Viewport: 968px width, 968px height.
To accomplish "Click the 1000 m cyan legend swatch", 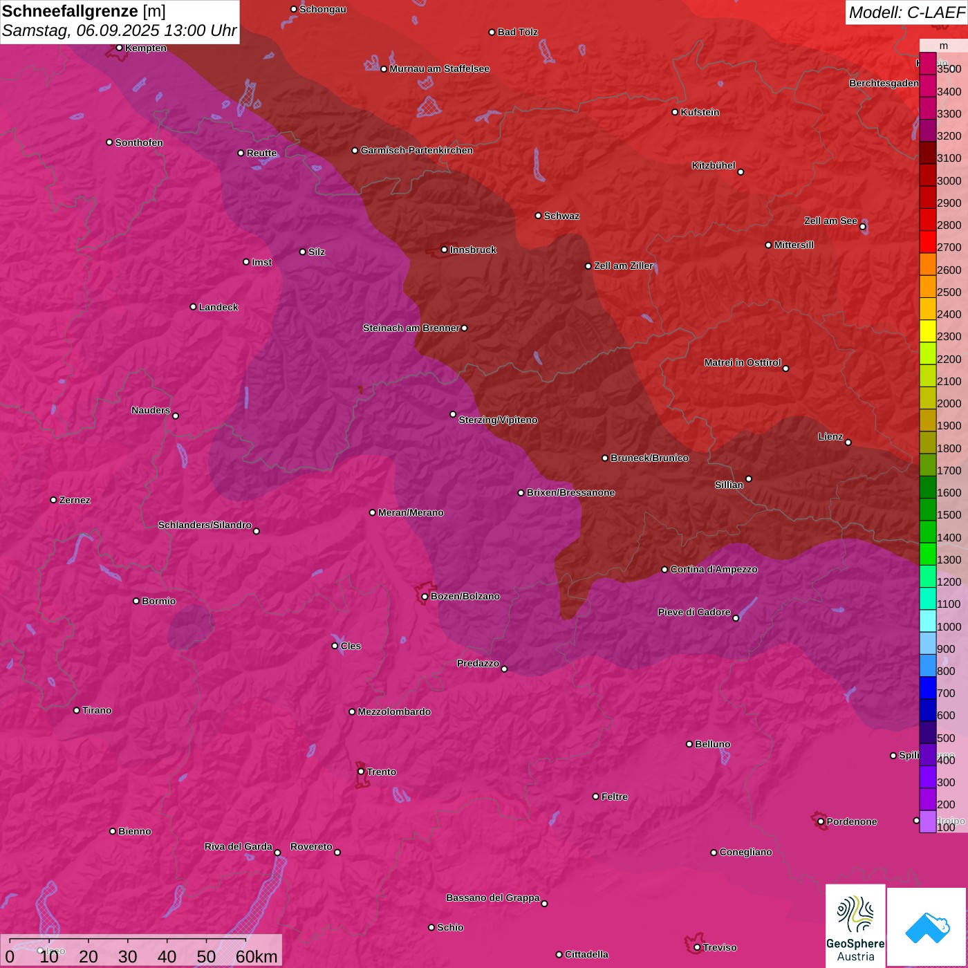I will click(928, 621).
